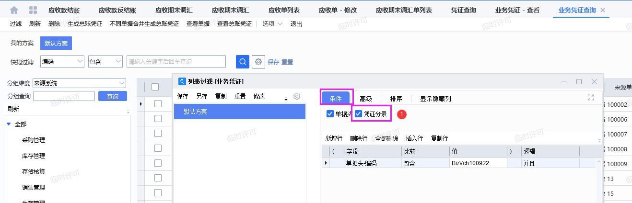Click the keyword search input field
This screenshot has width=632, height=203.
(x=176, y=62)
